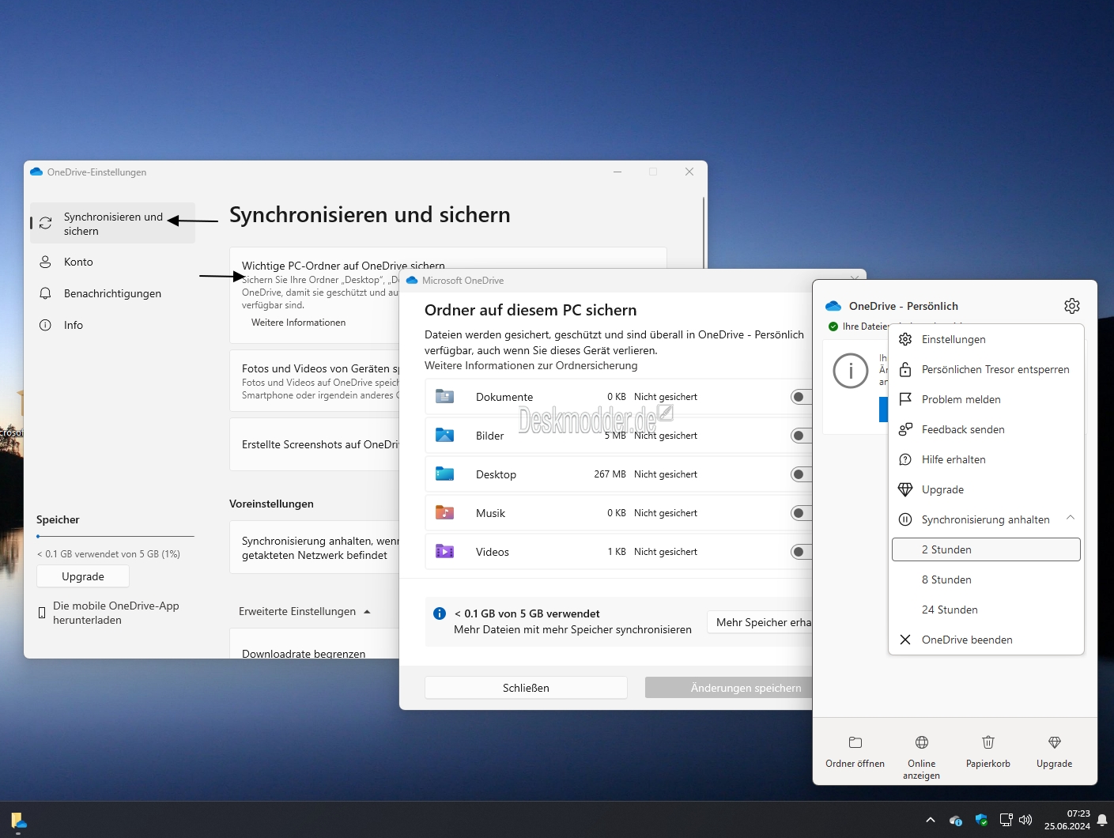Click Upgrade button under Speicher
1114x838 pixels.
pos(83,576)
